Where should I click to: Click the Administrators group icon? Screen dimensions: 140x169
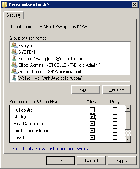pos(14,71)
